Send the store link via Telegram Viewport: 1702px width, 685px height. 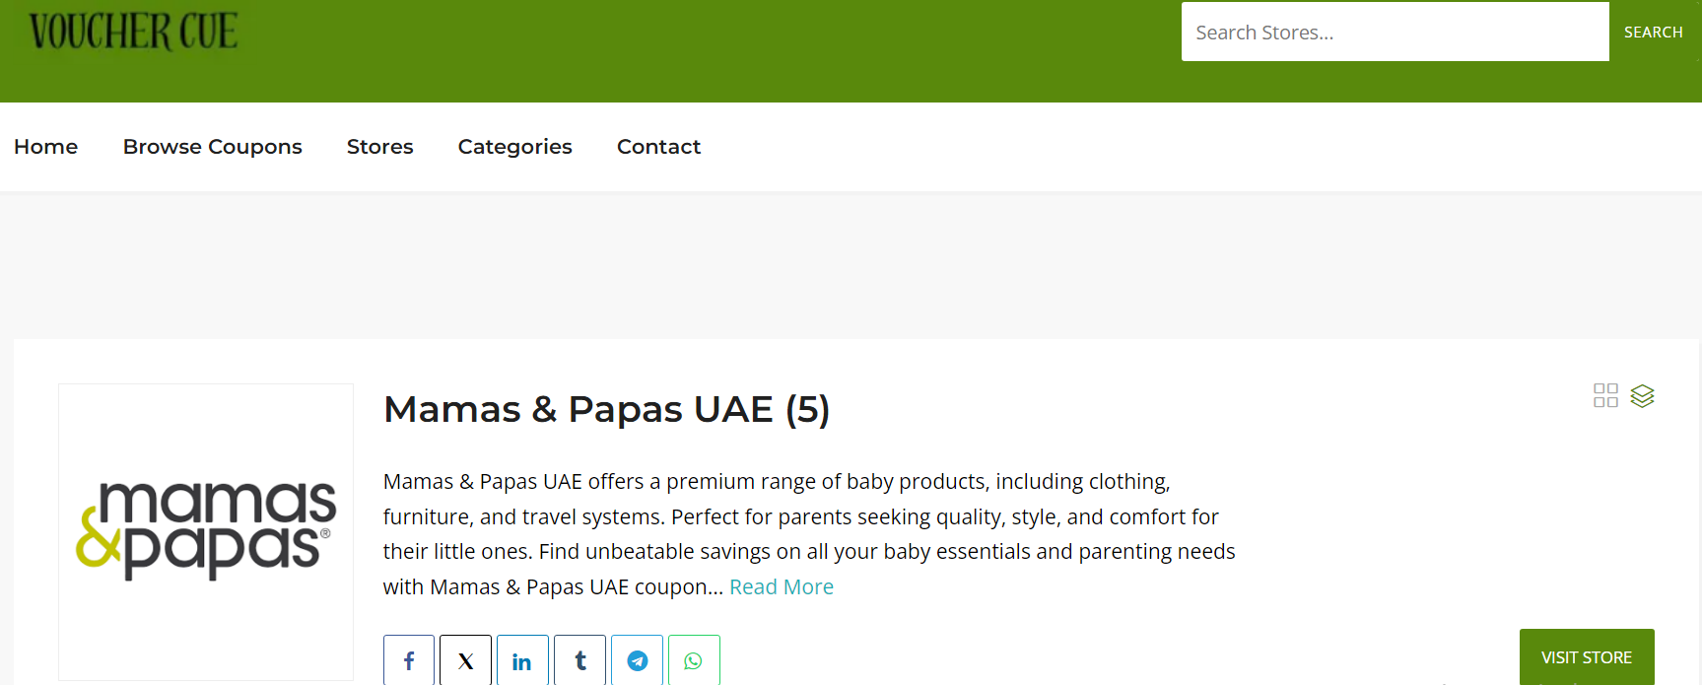(x=637, y=660)
